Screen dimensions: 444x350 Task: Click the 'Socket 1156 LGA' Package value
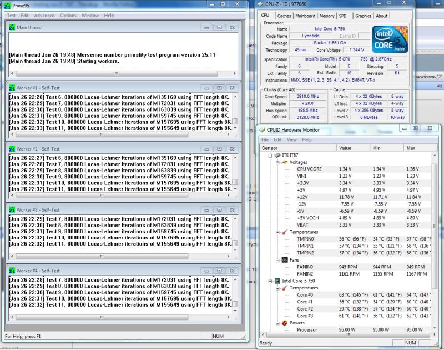[x=330, y=43]
